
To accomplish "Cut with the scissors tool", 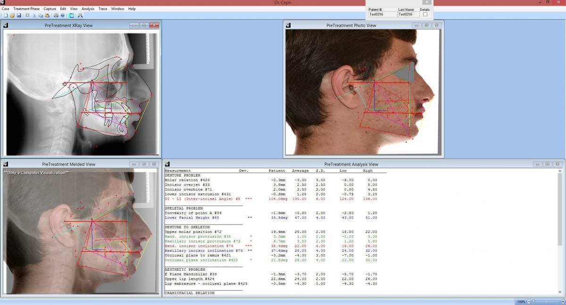I will 34,16.
